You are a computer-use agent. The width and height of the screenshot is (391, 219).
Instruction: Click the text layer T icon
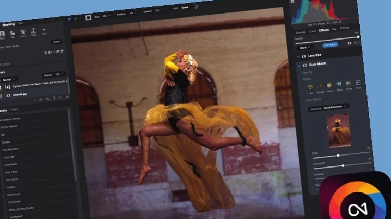click(55, 99)
